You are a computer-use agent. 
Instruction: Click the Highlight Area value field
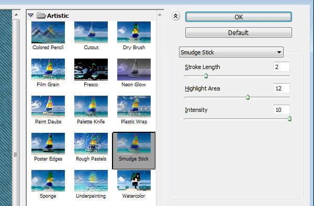click(281, 88)
